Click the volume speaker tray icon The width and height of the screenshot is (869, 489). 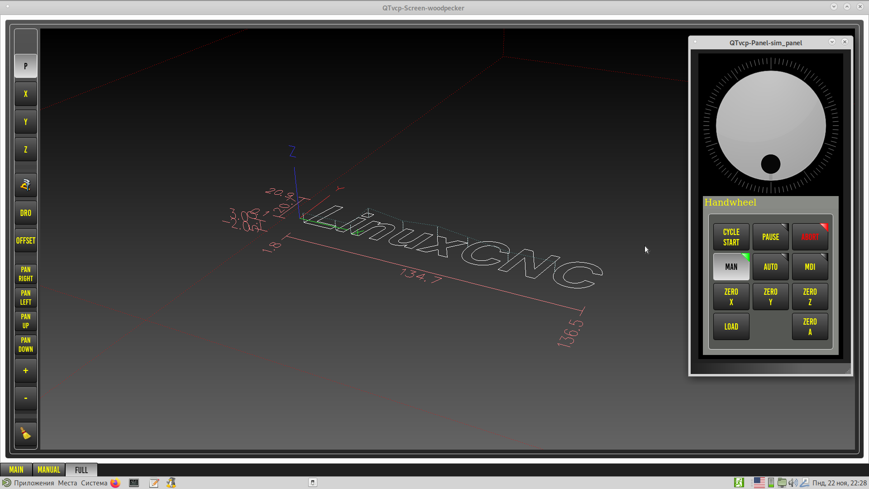pyautogui.click(x=793, y=483)
